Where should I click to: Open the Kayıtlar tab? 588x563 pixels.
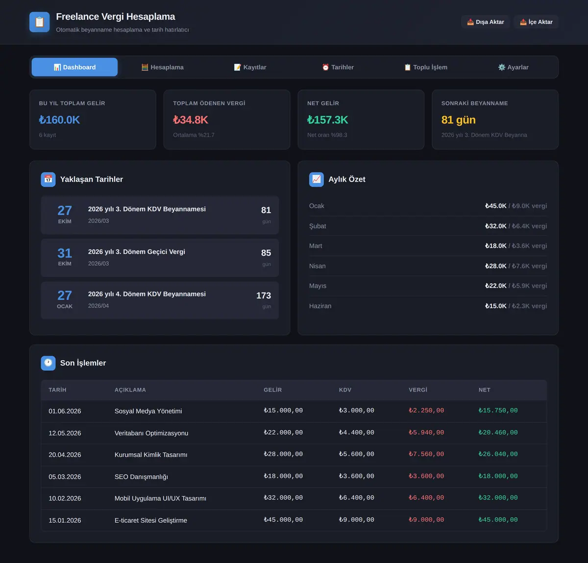pos(250,67)
